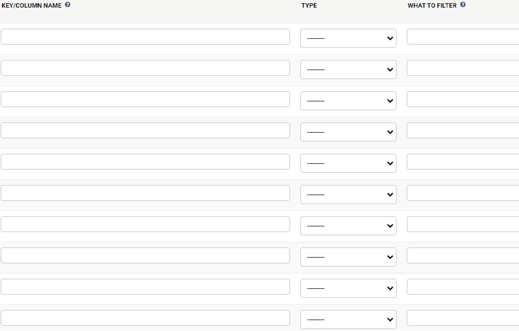Select the seventh row what-to-filter field

pos(463,224)
